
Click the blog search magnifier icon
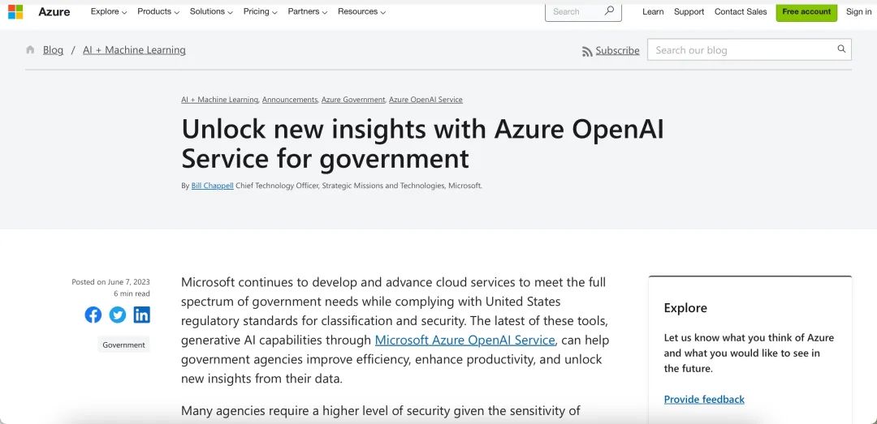[x=841, y=49]
